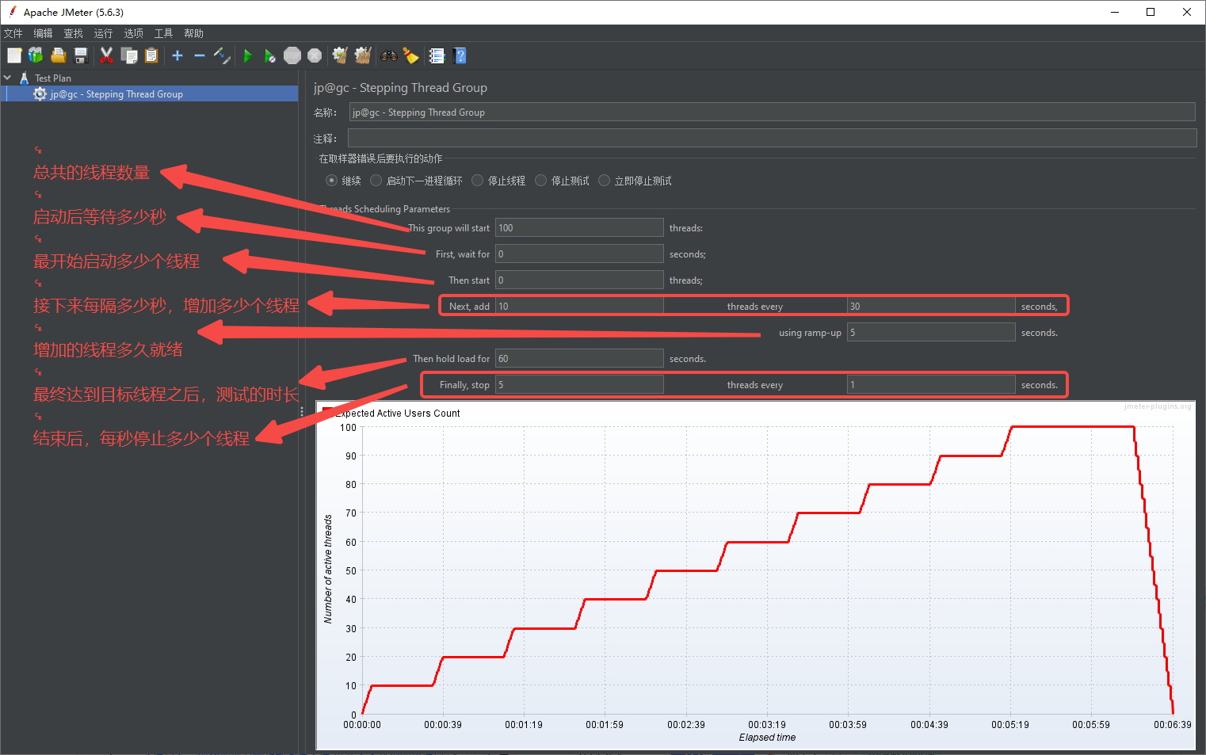Open the 文件 menu
Image resolution: width=1206 pixels, height=755 pixels.
click(x=13, y=33)
